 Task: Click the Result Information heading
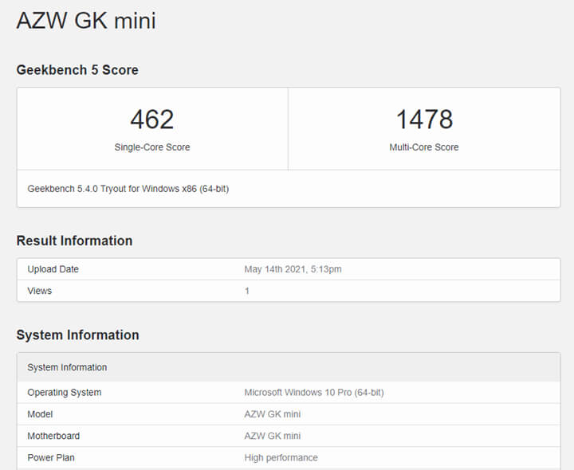tap(74, 241)
